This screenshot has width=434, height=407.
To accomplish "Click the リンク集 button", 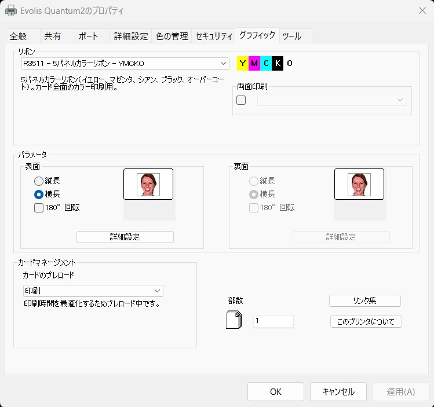I will click(365, 301).
